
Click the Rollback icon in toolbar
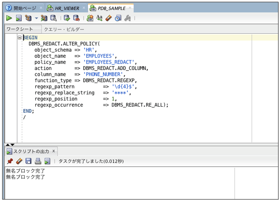pyautogui.click(x=76, y=18)
